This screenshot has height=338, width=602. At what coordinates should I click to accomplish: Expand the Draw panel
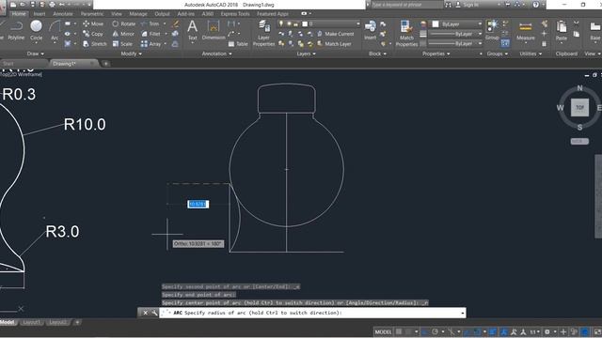(36, 54)
